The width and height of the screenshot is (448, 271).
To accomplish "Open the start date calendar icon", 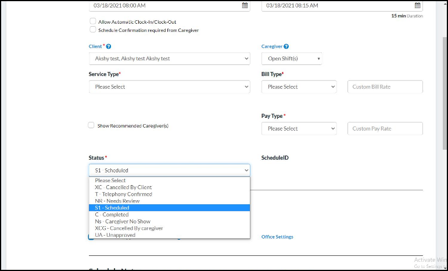I will pos(245,5).
